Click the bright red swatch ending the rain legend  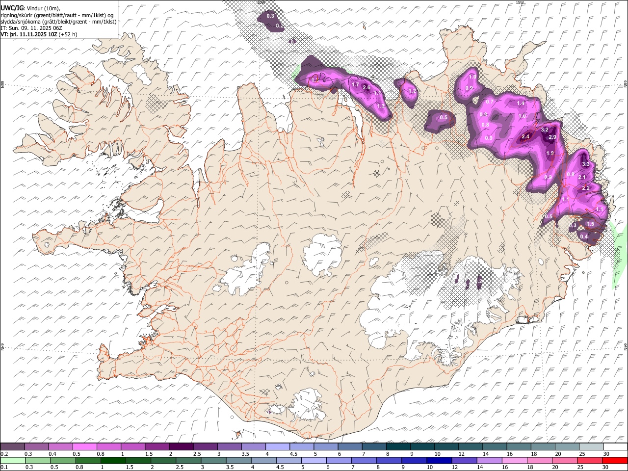point(614,461)
